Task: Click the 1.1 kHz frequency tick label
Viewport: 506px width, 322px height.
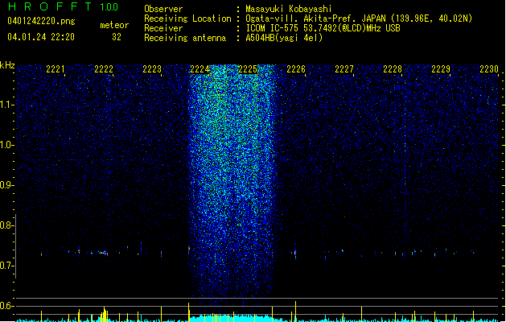Action: pyautogui.click(x=7, y=105)
